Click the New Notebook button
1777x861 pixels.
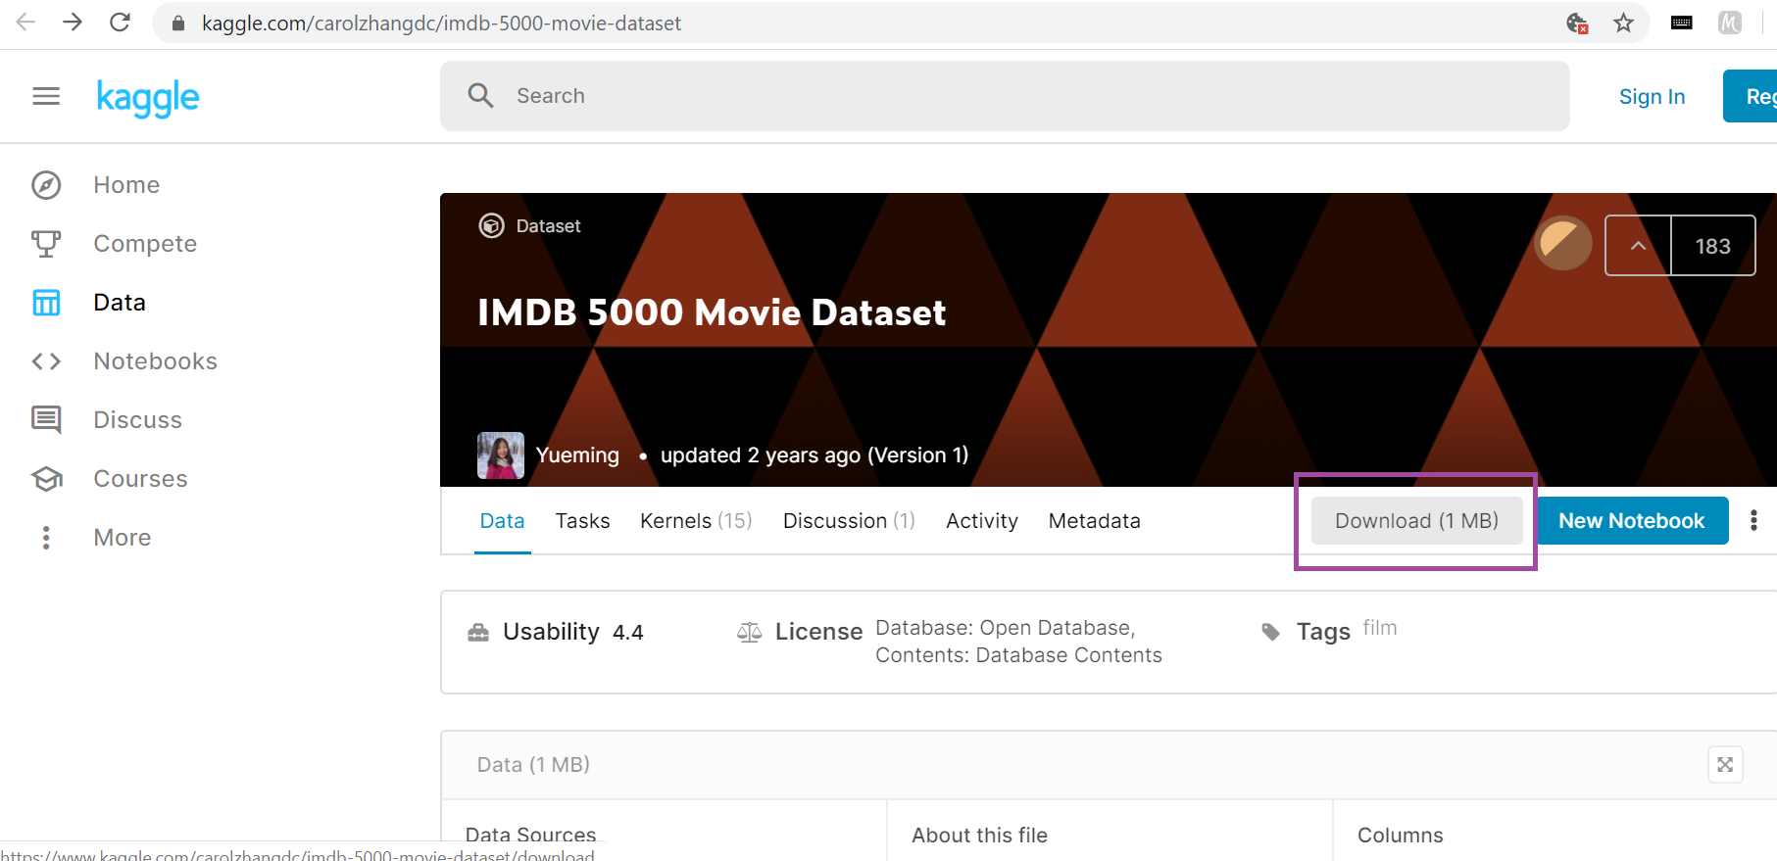coord(1632,520)
